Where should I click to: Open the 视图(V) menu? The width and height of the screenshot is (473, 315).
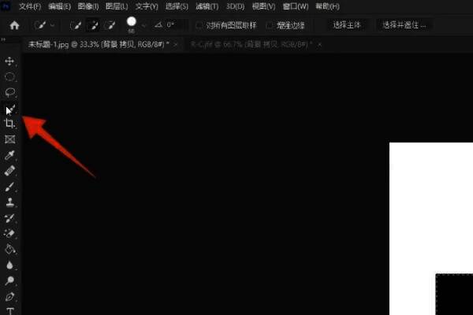click(263, 6)
